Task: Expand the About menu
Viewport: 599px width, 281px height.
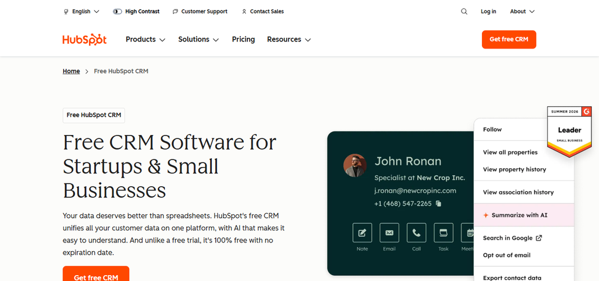Action: click(x=522, y=12)
